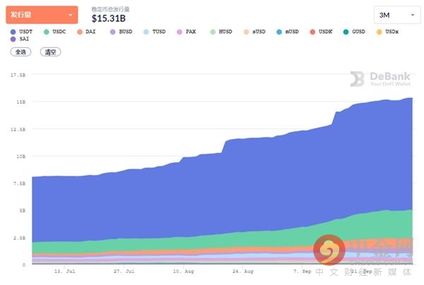Toggle the TUSD legend dot
Viewport: 424px width, 285px height.
click(x=146, y=32)
